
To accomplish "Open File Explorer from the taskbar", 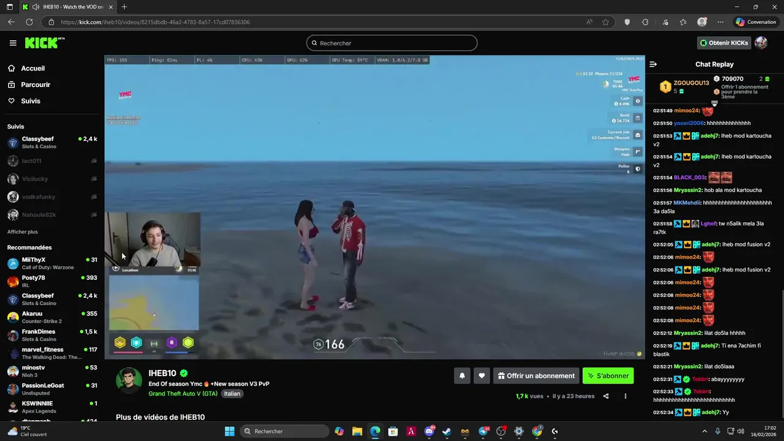I will click(357, 431).
